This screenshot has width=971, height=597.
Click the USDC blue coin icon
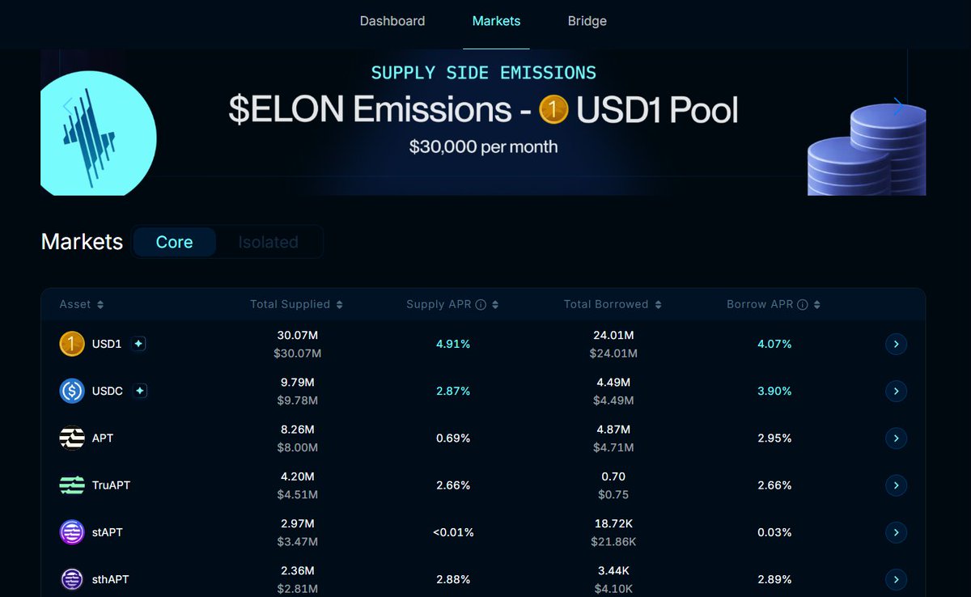(72, 391)
